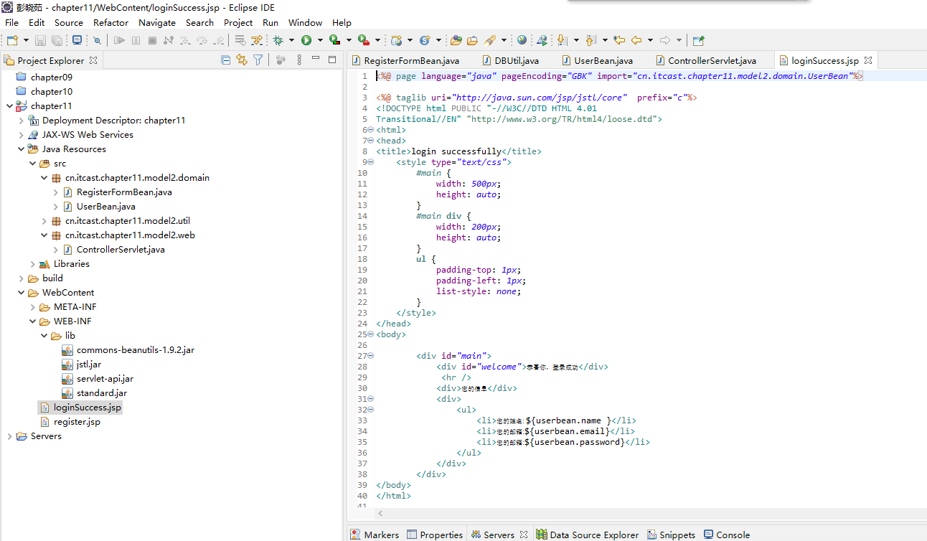Maximize the Project Explorer panel
The height and width of the screenshot is (541, 927).
[332, 60]
